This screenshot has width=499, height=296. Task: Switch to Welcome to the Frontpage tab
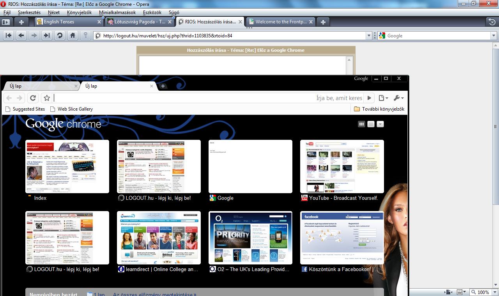[281, 22]
